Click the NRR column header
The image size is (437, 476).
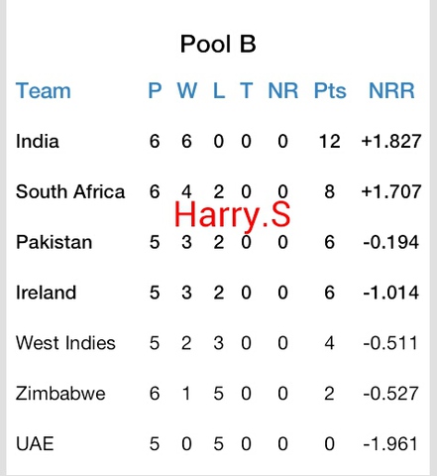point(391,90)
